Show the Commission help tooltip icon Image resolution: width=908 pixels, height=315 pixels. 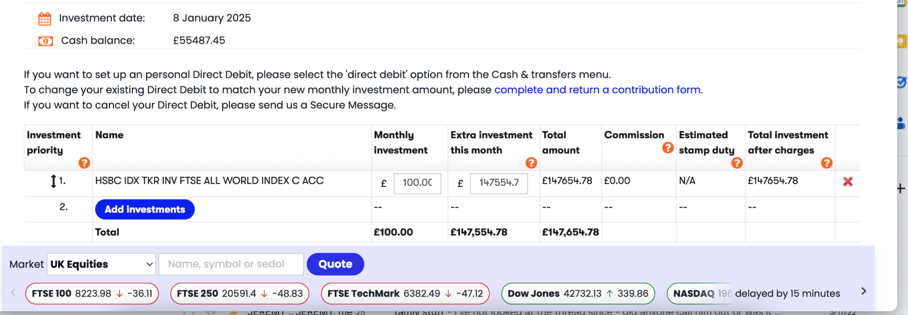[668, 147]
